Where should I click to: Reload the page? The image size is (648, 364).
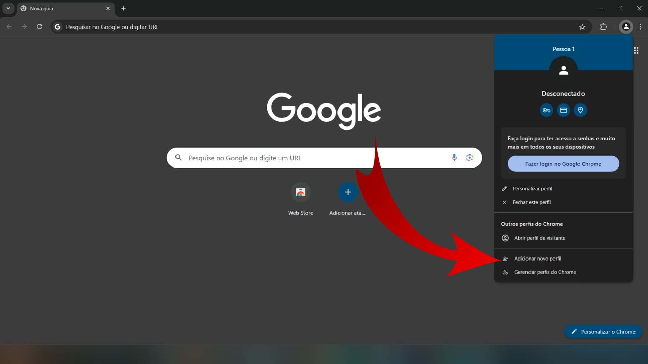pyautogui.click(x=39, y=27)
